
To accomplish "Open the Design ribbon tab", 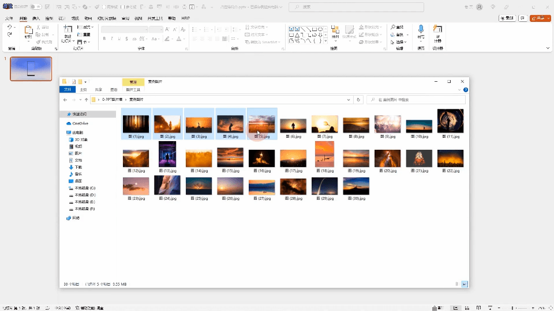I will [x=62, y=18].
